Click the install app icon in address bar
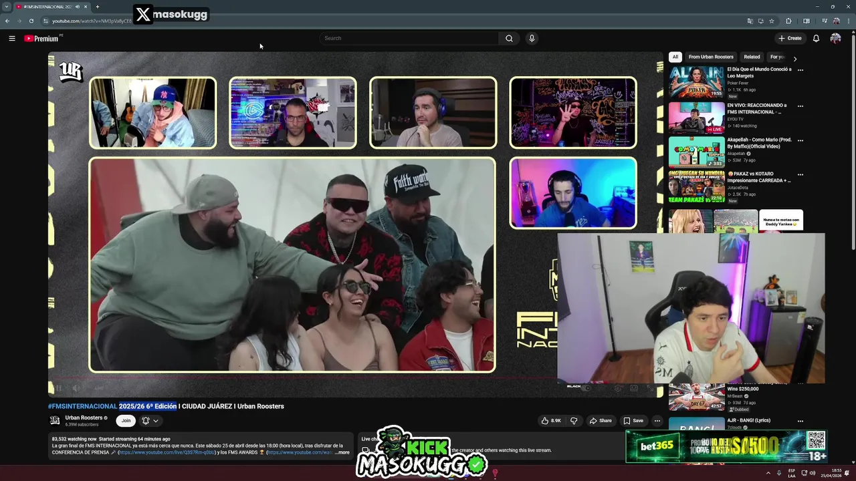The height and width of the screenshot is (481, 856). click(x=760, y=21)
